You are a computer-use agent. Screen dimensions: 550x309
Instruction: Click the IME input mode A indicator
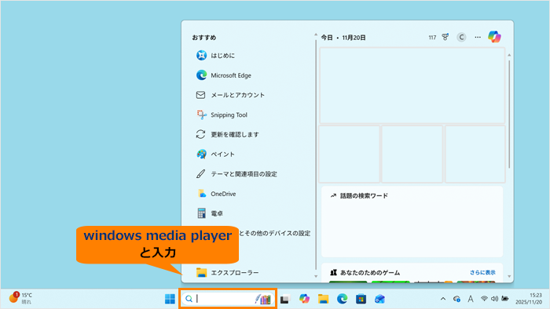tap(471, 299)
